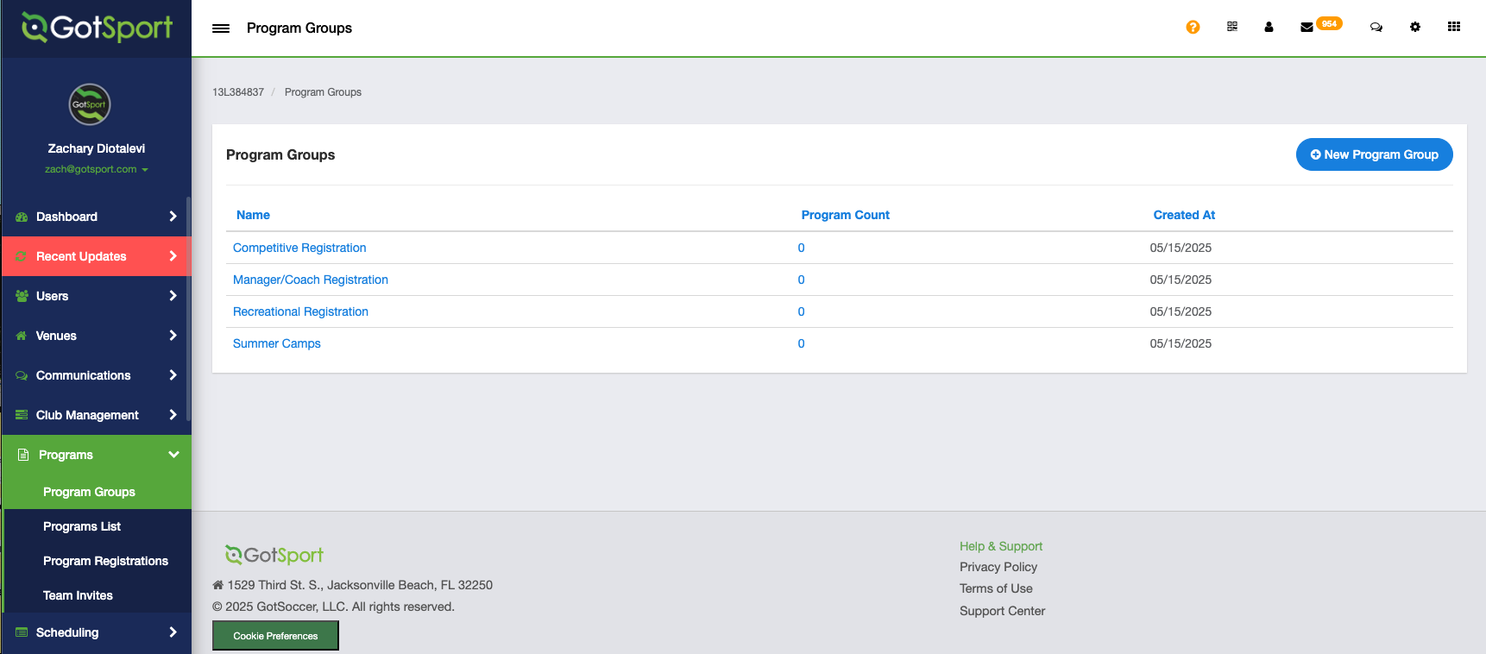The height and width of the screenshot is (654, 1486).
Task: Open the mail envelope icon with 954 badge
Action: (1307, 27)
